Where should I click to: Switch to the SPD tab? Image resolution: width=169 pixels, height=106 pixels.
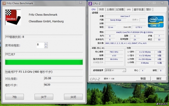(129, 9)
